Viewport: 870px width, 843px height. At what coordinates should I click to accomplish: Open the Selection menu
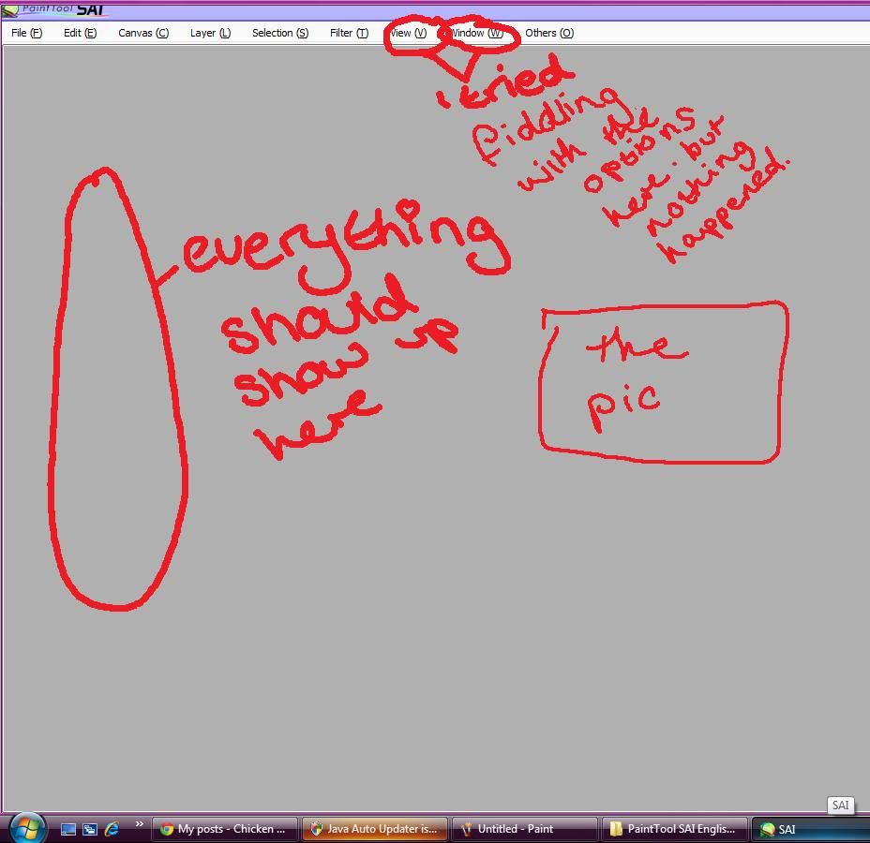pos(279,33)
